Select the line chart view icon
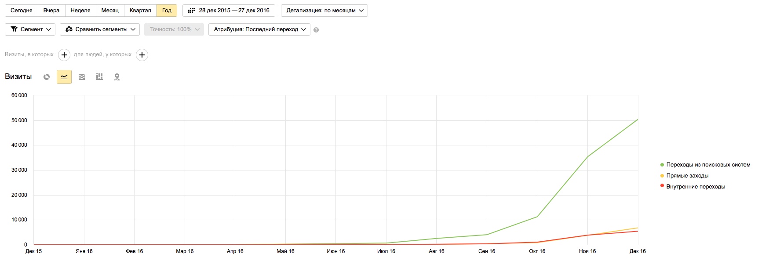The height and width of the screenshot is (279, 758). 64,77
